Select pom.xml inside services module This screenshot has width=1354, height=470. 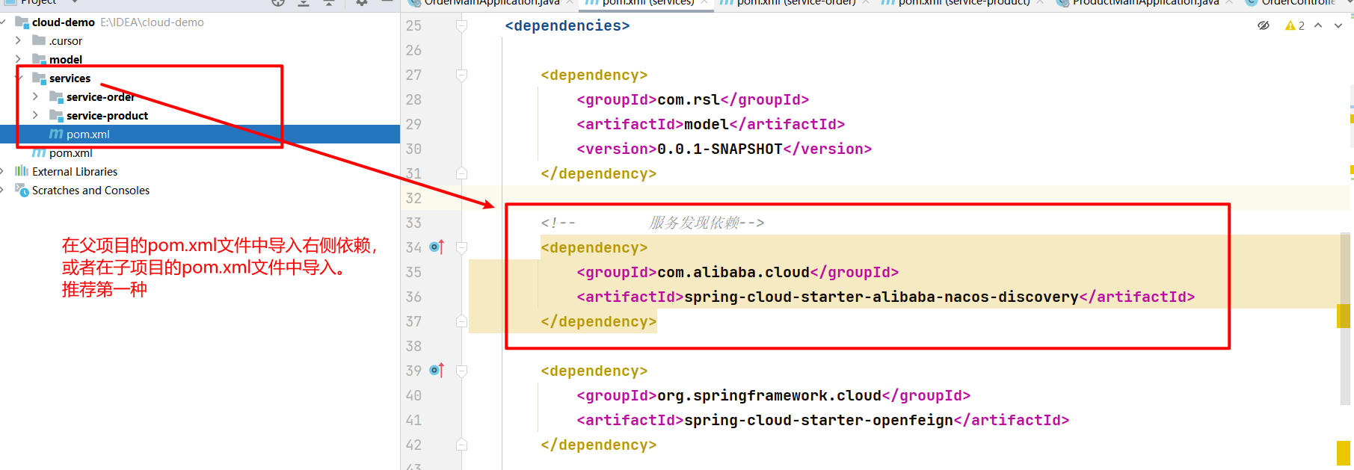point(200,134)
